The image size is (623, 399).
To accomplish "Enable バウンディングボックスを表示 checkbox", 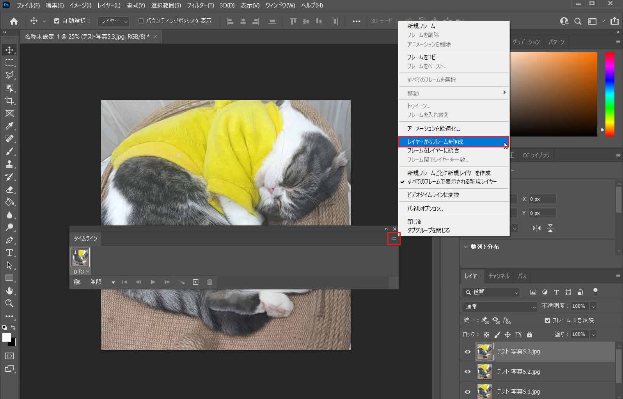I will [x=141, y=21].
